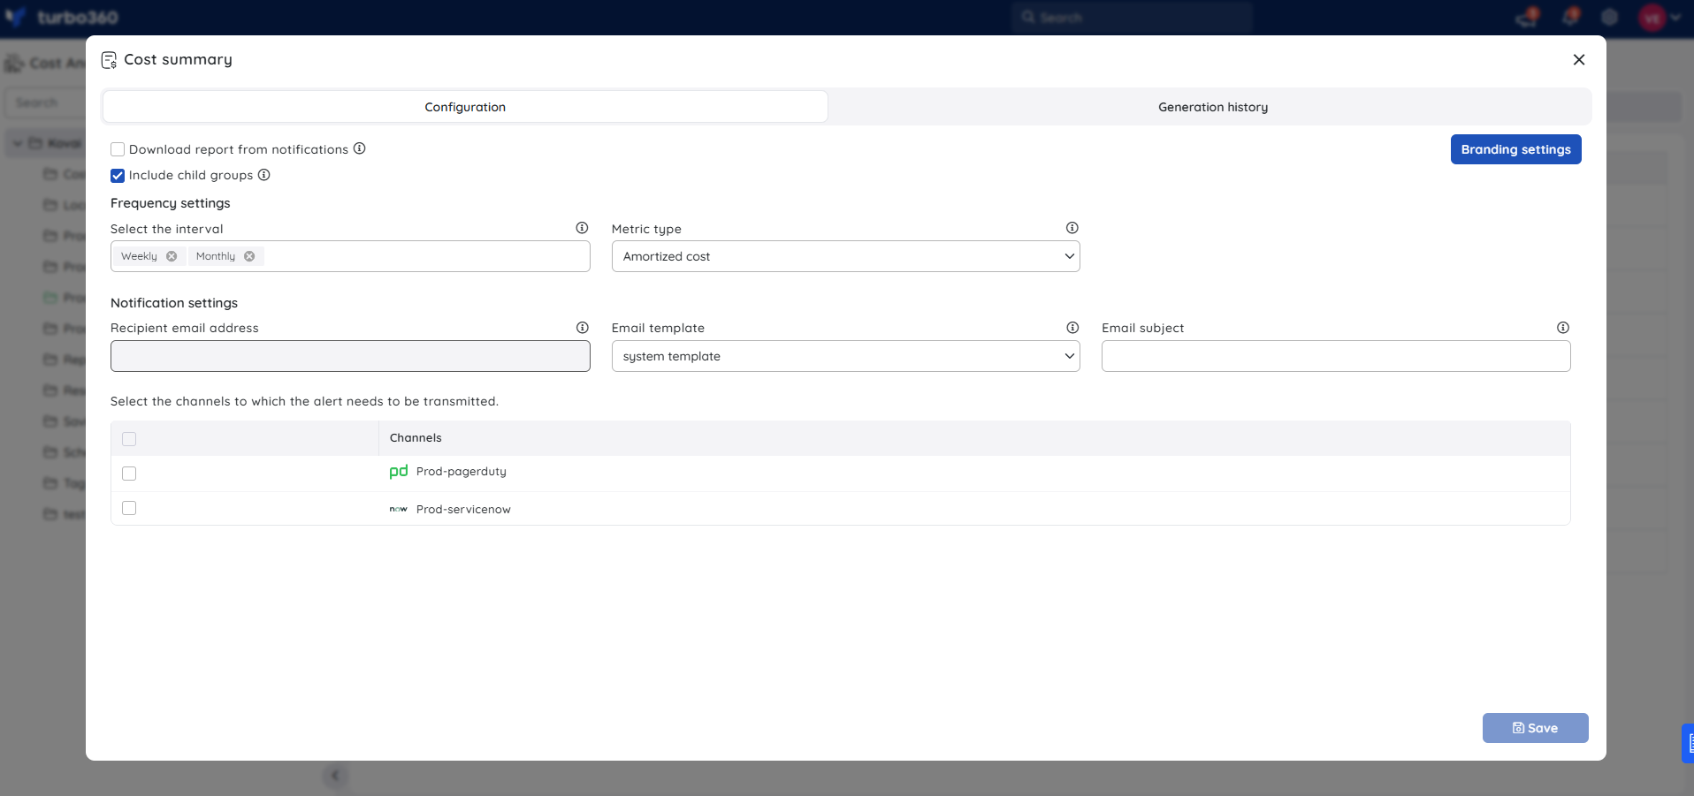Open the Metric type dropdown
This screenshot has width=1694, height=796.
(845, 256)
